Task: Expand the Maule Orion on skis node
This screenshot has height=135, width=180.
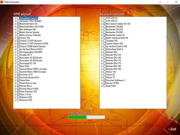Action: pyautogui.click(x=15, y=83)
